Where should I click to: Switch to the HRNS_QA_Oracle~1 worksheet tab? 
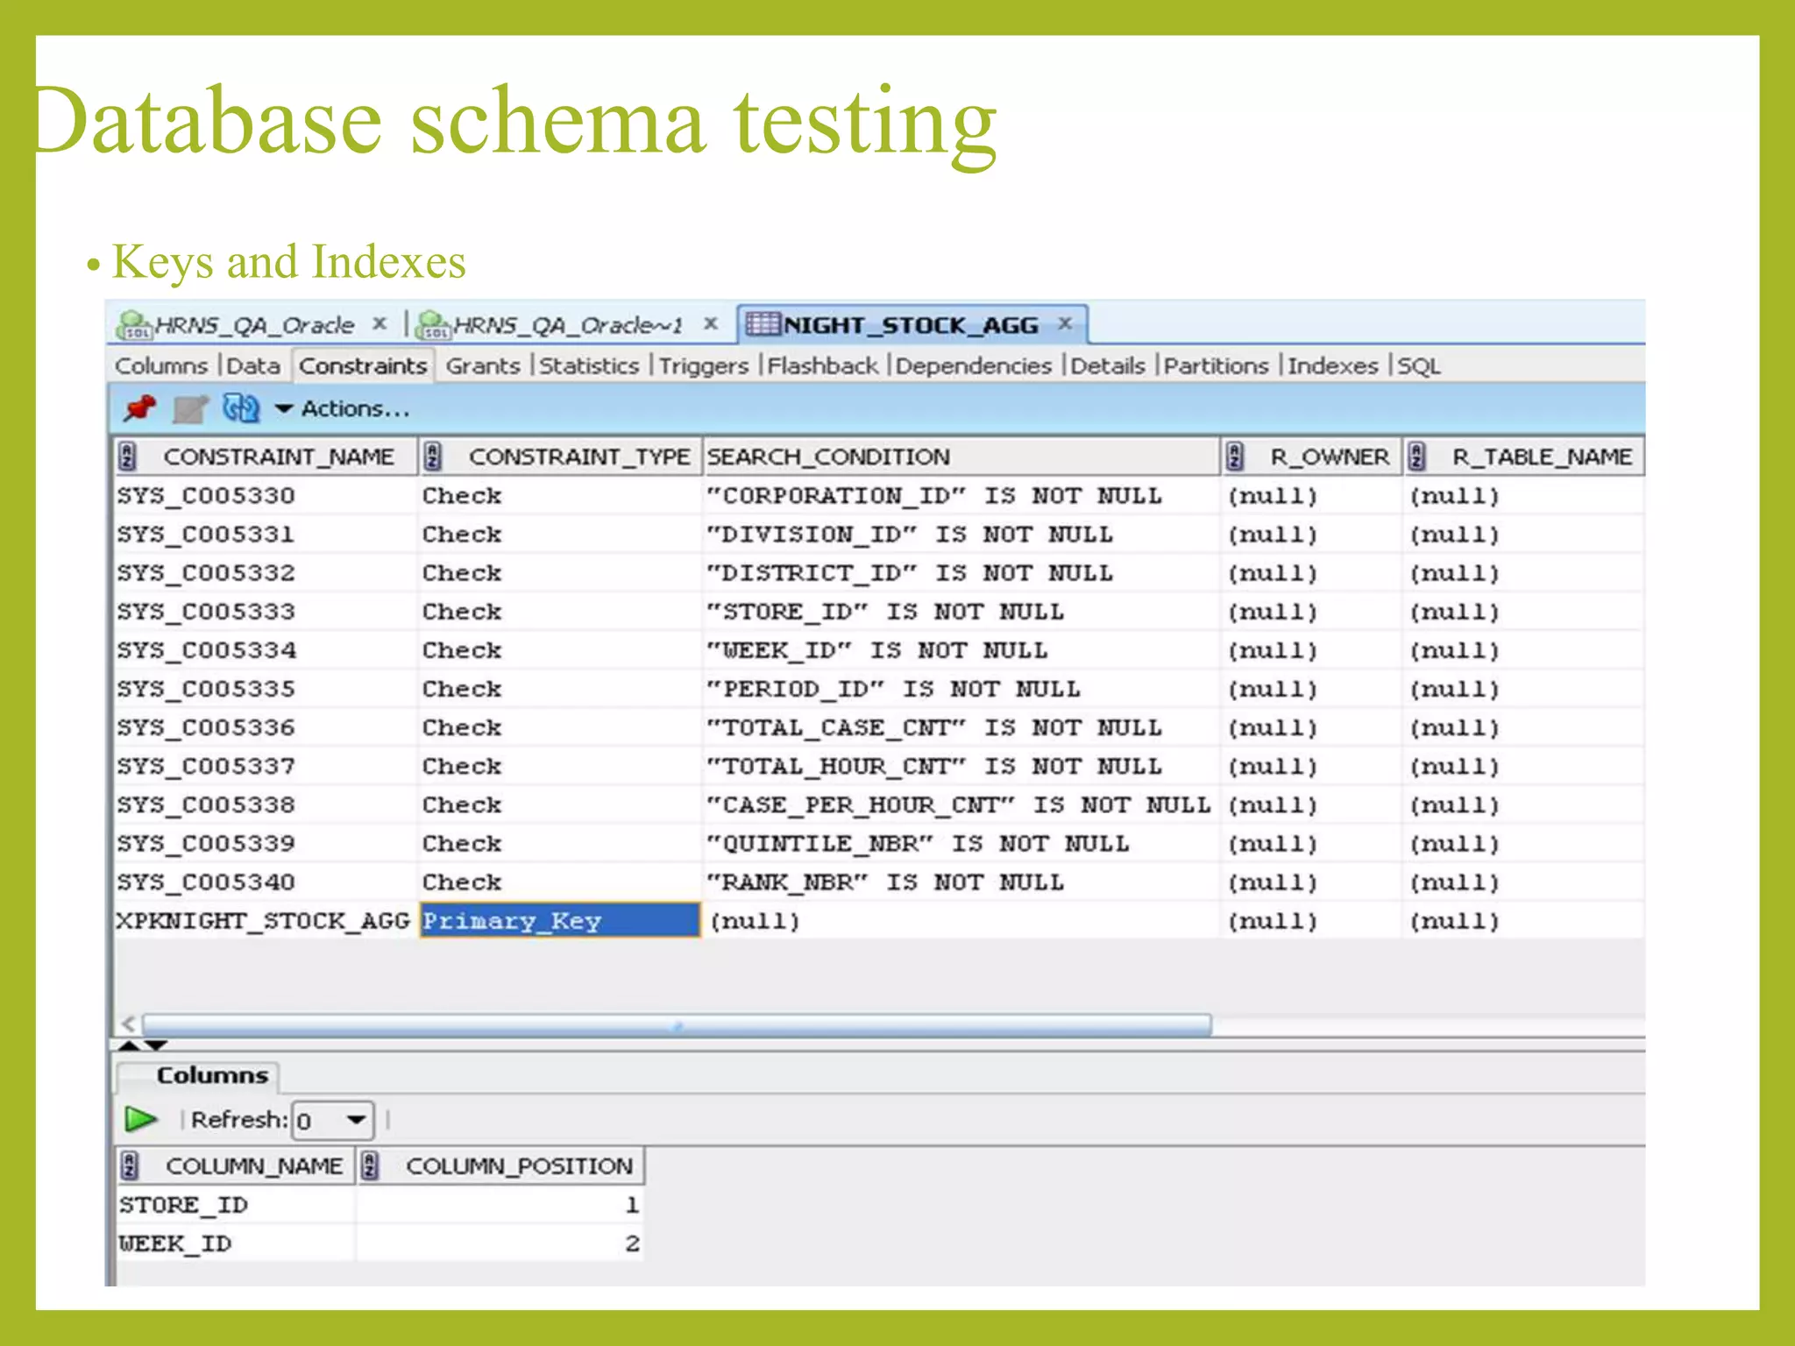567,325
